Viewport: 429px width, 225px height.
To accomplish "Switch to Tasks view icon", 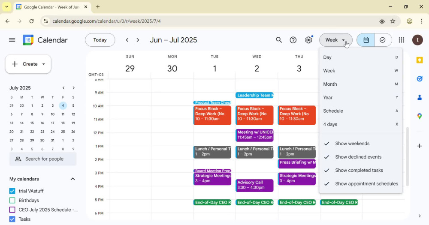I will coord(383,40).
